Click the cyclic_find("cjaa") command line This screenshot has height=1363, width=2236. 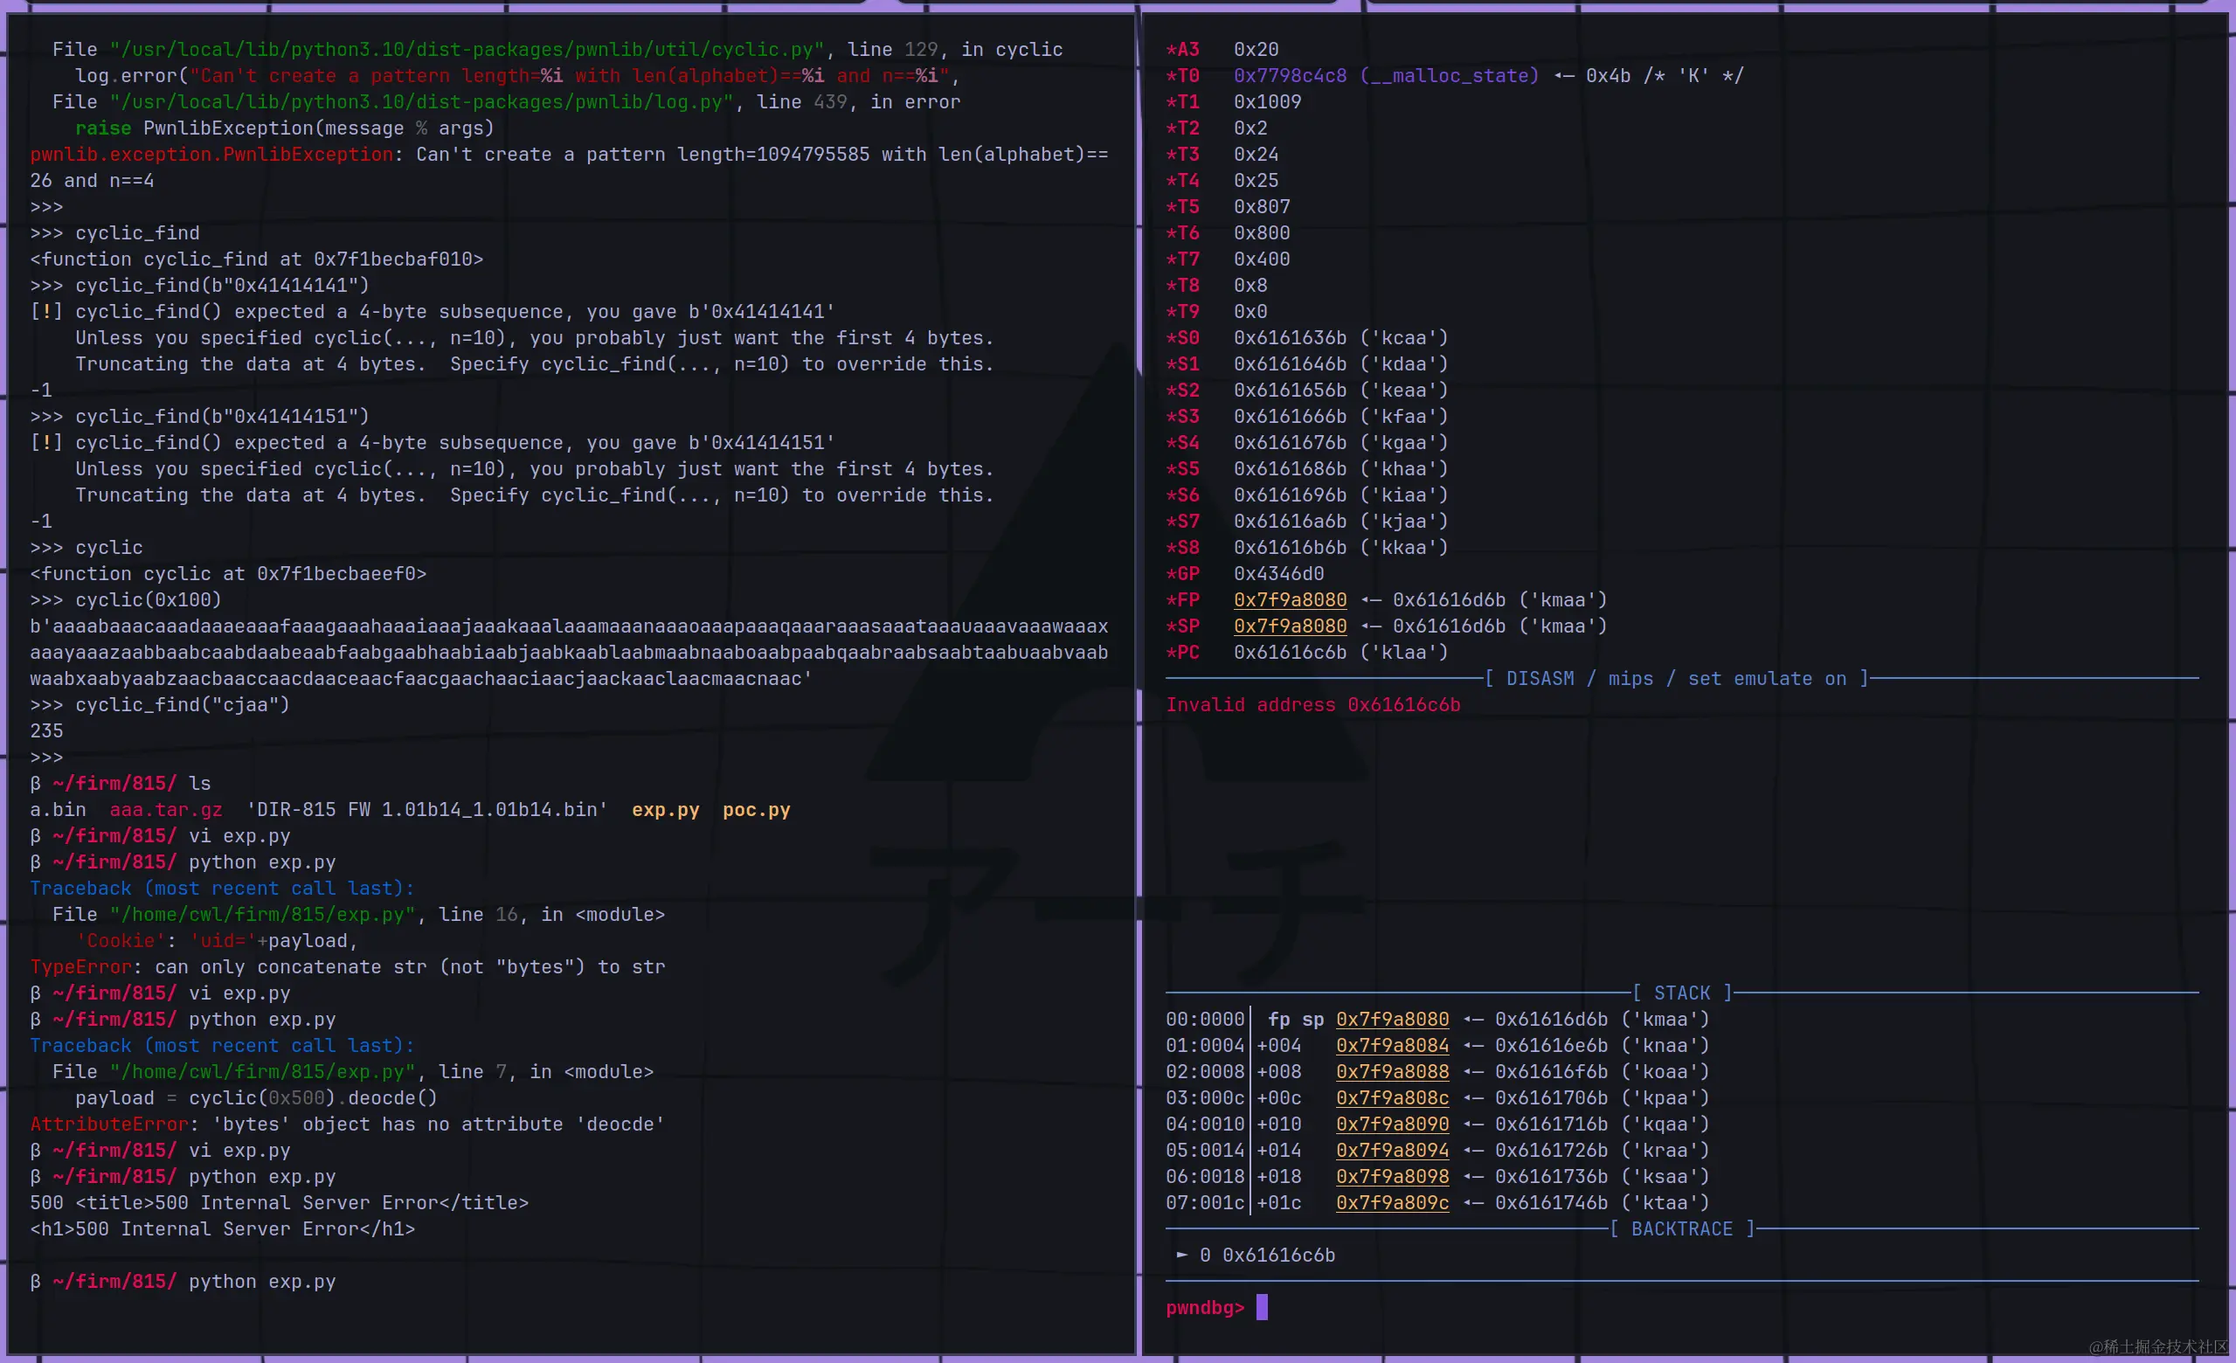(x=182, y=705)
